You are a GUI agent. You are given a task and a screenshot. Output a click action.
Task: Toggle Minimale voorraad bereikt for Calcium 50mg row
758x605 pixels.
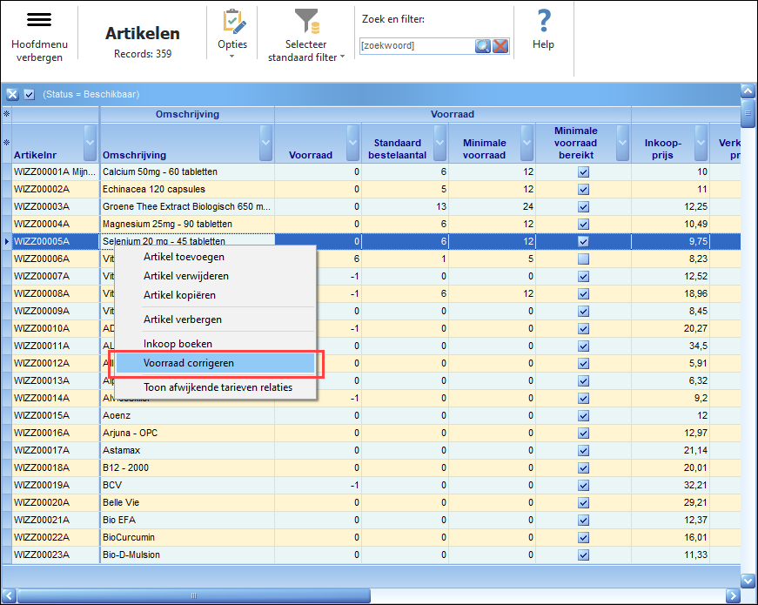tap(583, 172)
